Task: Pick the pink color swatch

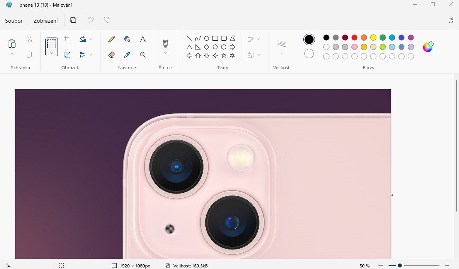Action: 355,47
